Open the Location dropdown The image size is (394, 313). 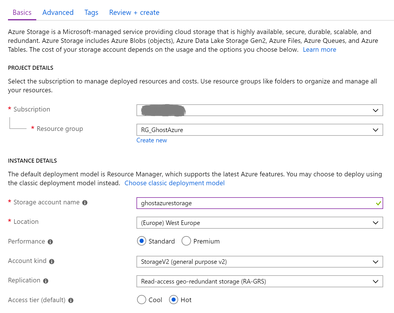(x=260, y=223)
